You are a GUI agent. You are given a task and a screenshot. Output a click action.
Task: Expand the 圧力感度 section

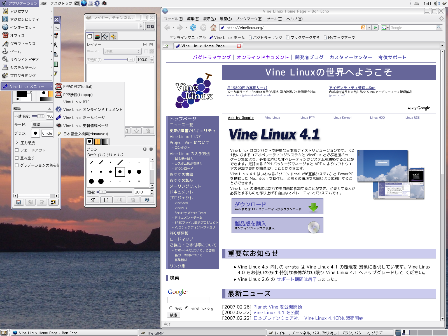[x=17, y=143]
